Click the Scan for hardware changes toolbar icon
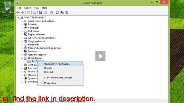184x103 pixels. tap(51, 12)
